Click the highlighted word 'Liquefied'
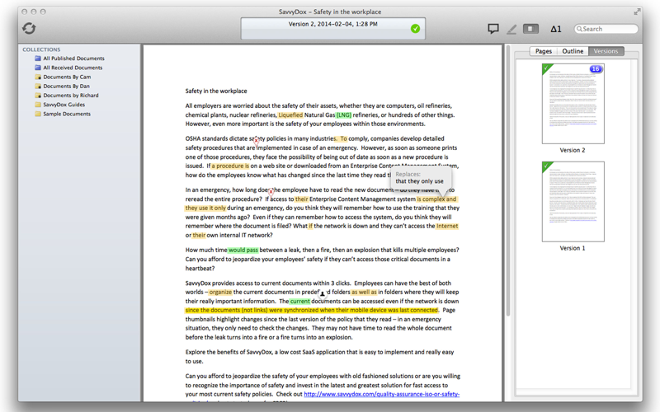The image size is (660, 412). point(290,115)
